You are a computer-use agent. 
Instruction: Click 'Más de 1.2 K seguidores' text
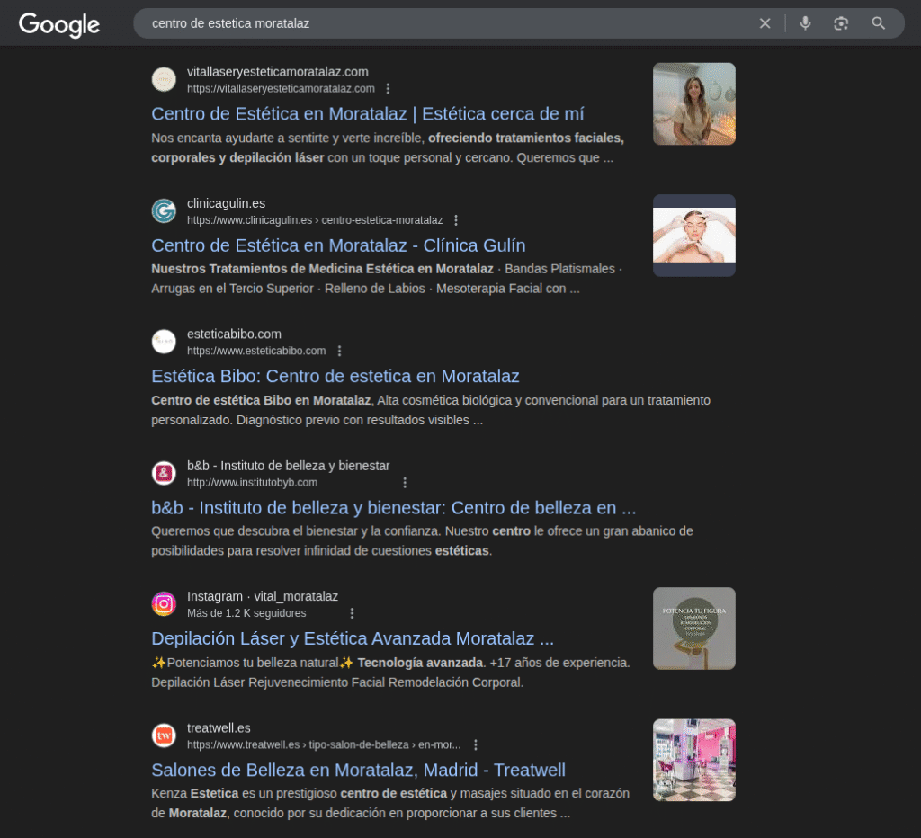tap(246, 613)
